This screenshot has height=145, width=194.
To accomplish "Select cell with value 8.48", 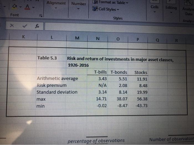I will 138,86.
